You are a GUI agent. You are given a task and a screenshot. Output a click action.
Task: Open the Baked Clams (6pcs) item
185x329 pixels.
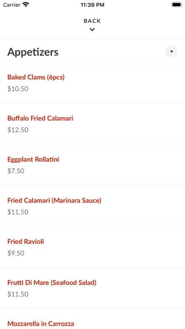click(36, 77)
